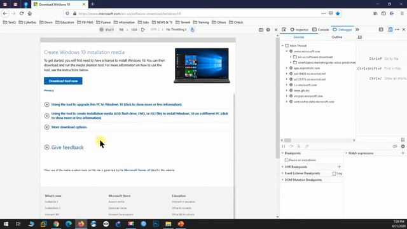Click the sources horizontal scrollbar thumb

coord(287,140)
